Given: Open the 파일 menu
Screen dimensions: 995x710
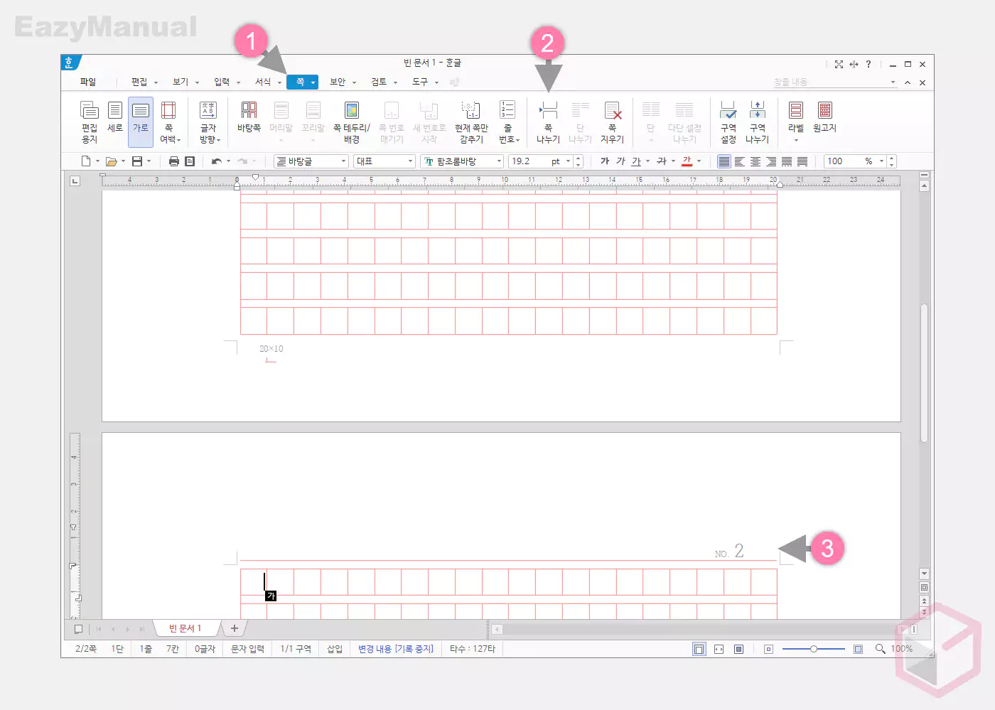Looking at the screenshot, I should pos(88,82).
